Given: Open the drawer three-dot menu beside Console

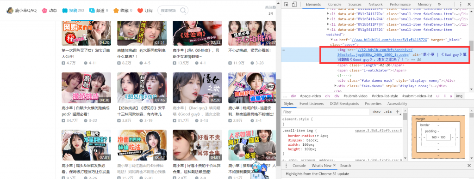Looking at the screenshot, I should pyautogui.click(x=286, y=166).
